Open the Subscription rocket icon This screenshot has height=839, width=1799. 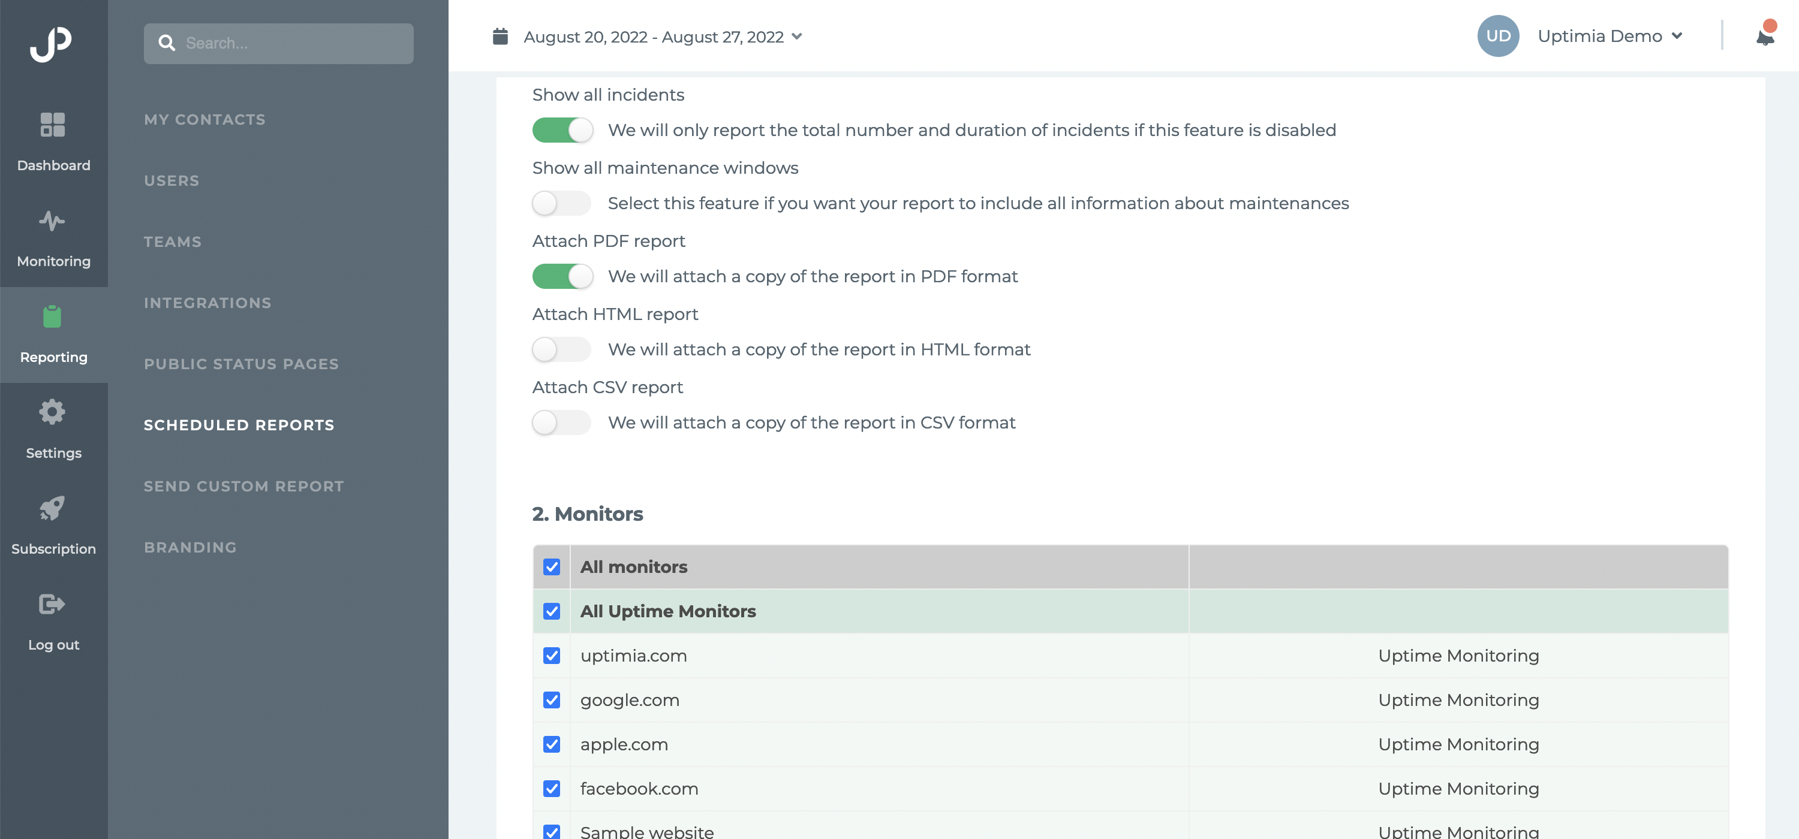52,508
